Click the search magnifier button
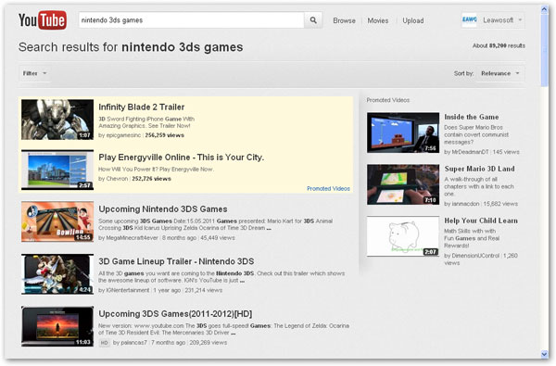The height and width of the screenshot is (366, 556). point(313,20)
